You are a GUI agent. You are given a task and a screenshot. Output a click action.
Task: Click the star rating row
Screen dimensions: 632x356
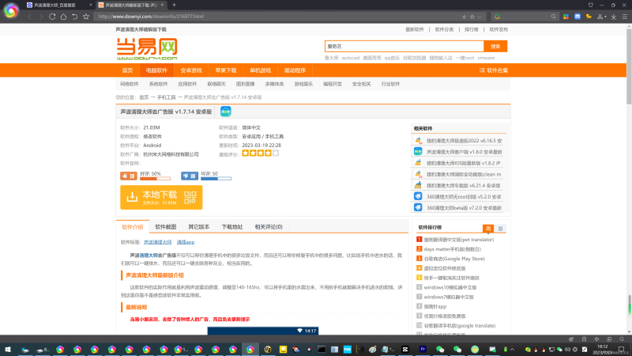pos(261,153)
